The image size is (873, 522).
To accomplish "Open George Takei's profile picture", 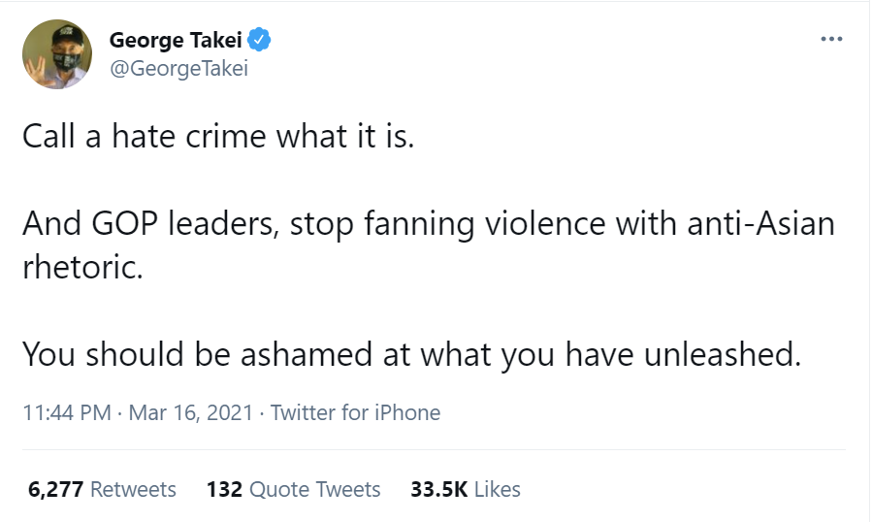I will coord(57,54).
